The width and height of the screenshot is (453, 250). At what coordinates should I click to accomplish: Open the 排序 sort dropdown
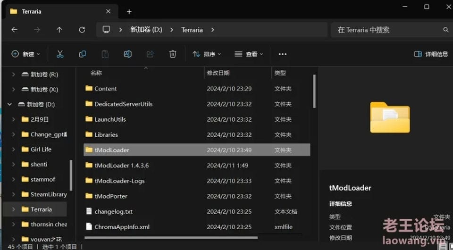pos(207,54)
